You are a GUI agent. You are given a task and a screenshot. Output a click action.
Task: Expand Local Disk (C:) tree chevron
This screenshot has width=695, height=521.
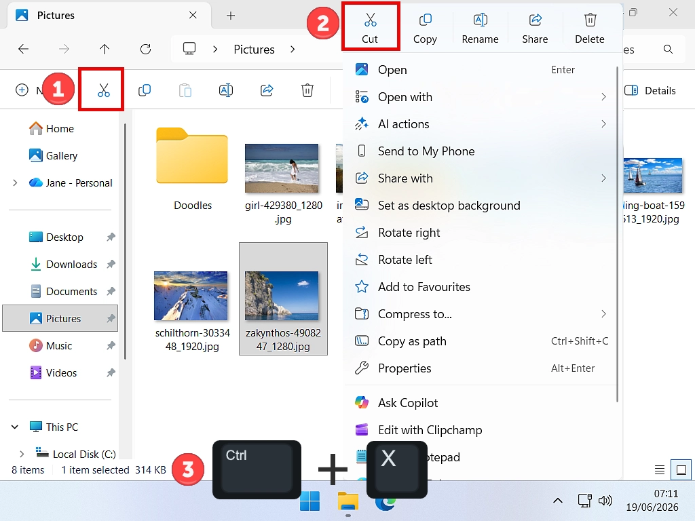coord(22,454)
